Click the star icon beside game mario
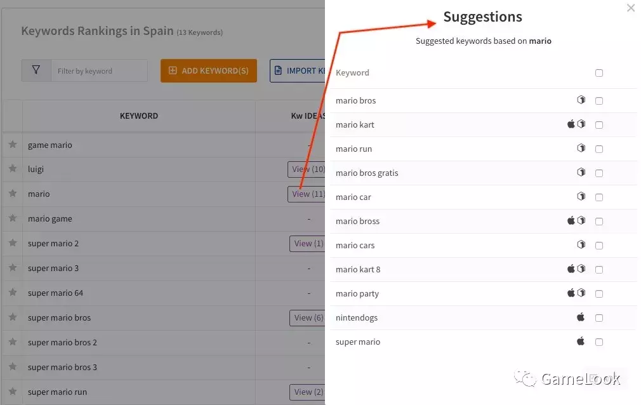The width and height of the screenshot is (641, 405). pyautogui.click(x=13, y=144)
